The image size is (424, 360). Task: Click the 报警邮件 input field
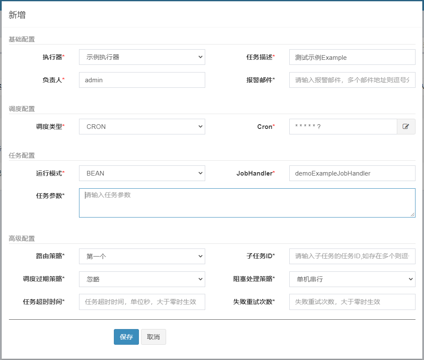point(352,80)
